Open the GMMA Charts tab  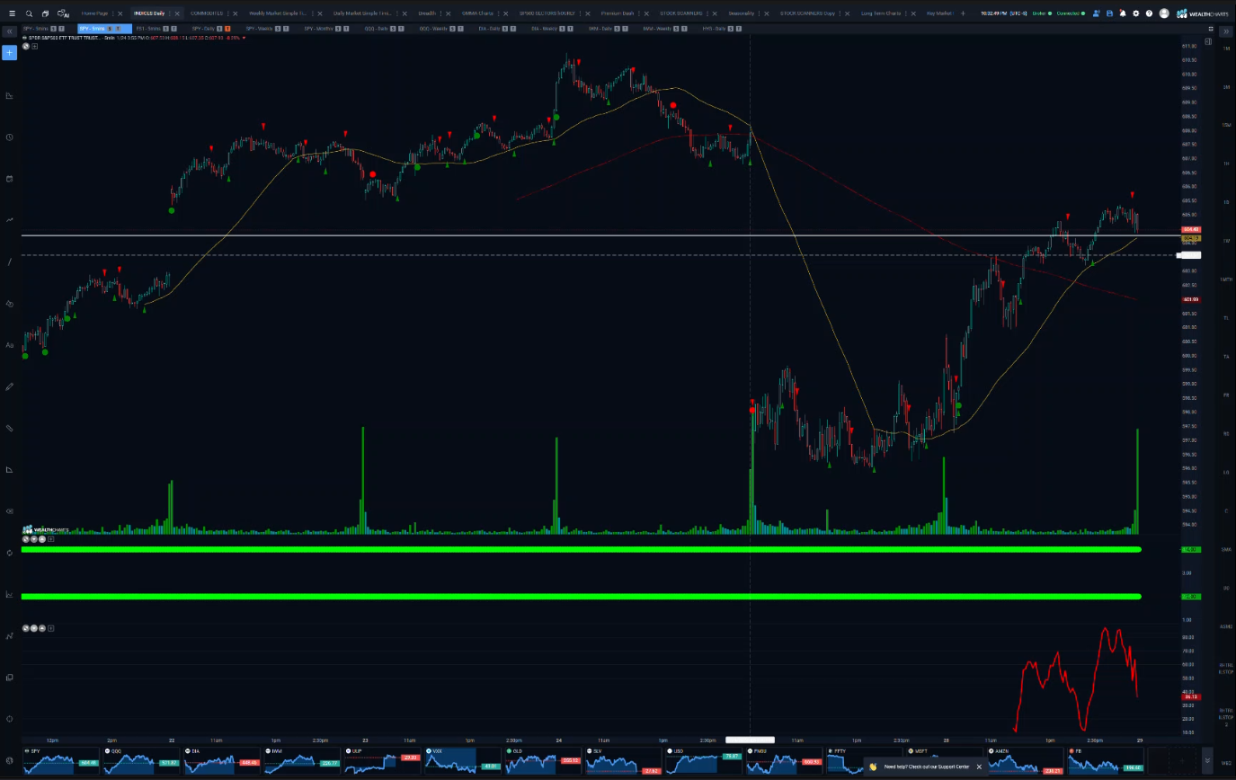click(x=477, y=13)
